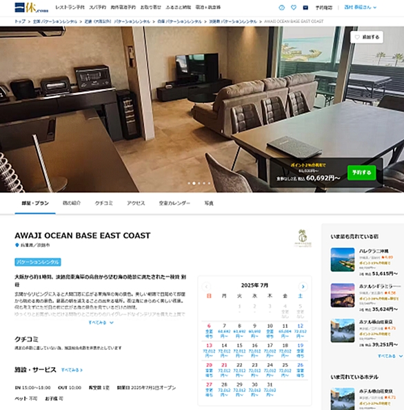Open 予約確認 in the header
The width and height of the screenshot is (404, 410).
pos(324,8)
